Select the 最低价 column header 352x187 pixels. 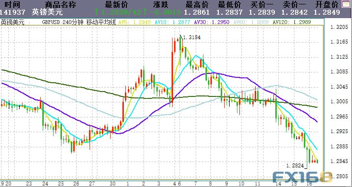[x=230, y=4]
